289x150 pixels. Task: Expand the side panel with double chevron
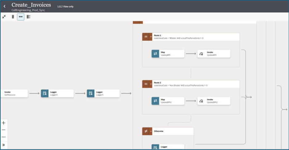click(3, 145)
